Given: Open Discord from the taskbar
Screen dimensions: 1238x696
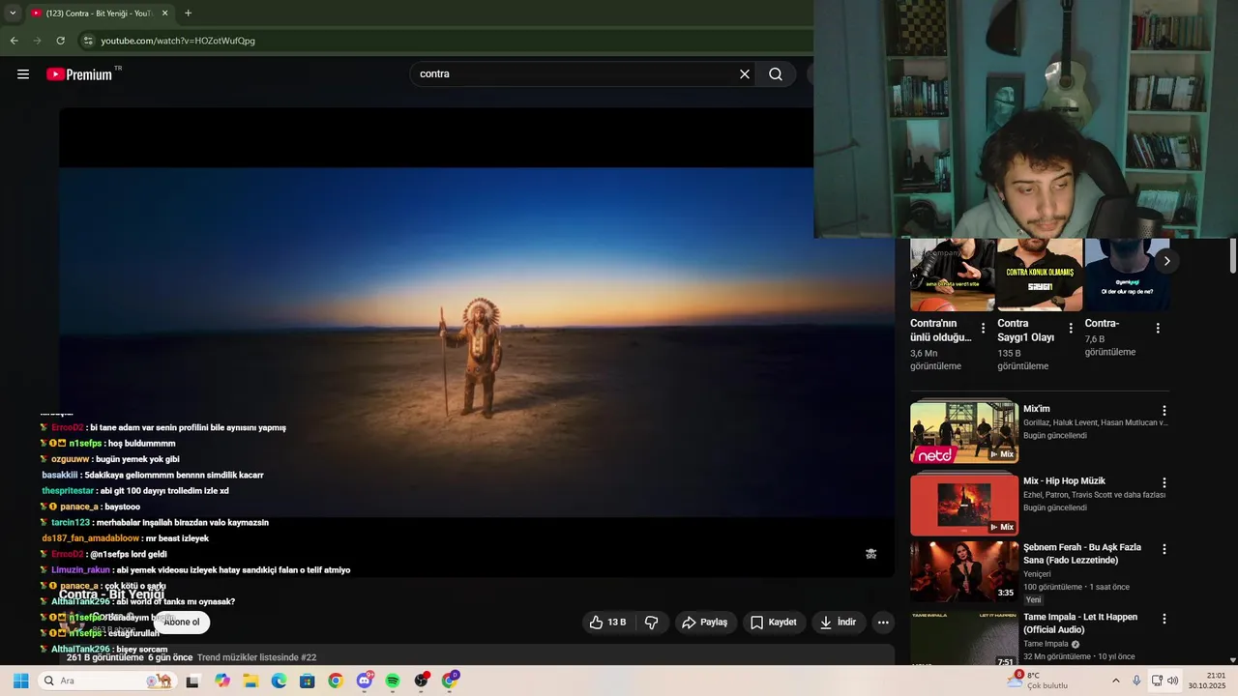Looking at the screenshot, I should pyautogui.click(x=365, y=681).
